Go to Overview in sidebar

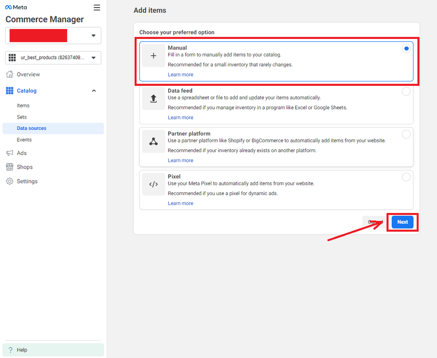click(28, 74)
